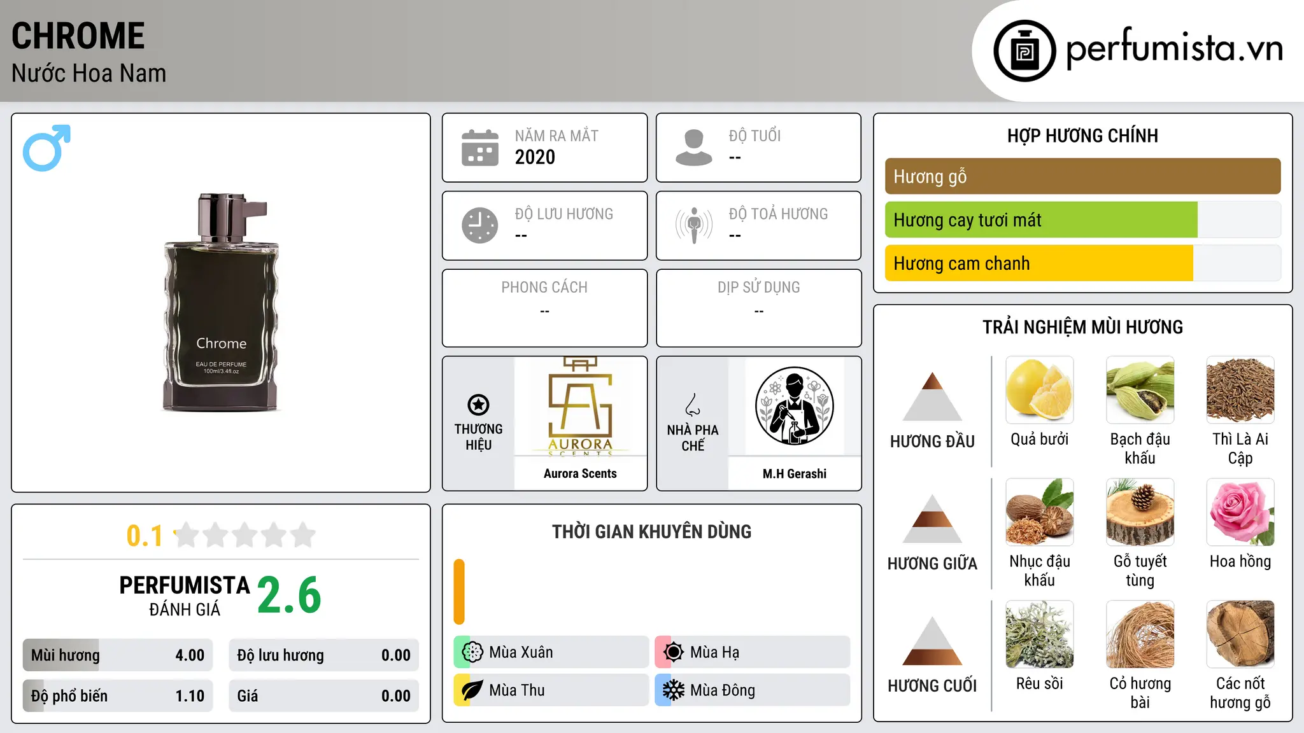
Task: Click the 0.1 user rating value
Action: coord(145,536)
